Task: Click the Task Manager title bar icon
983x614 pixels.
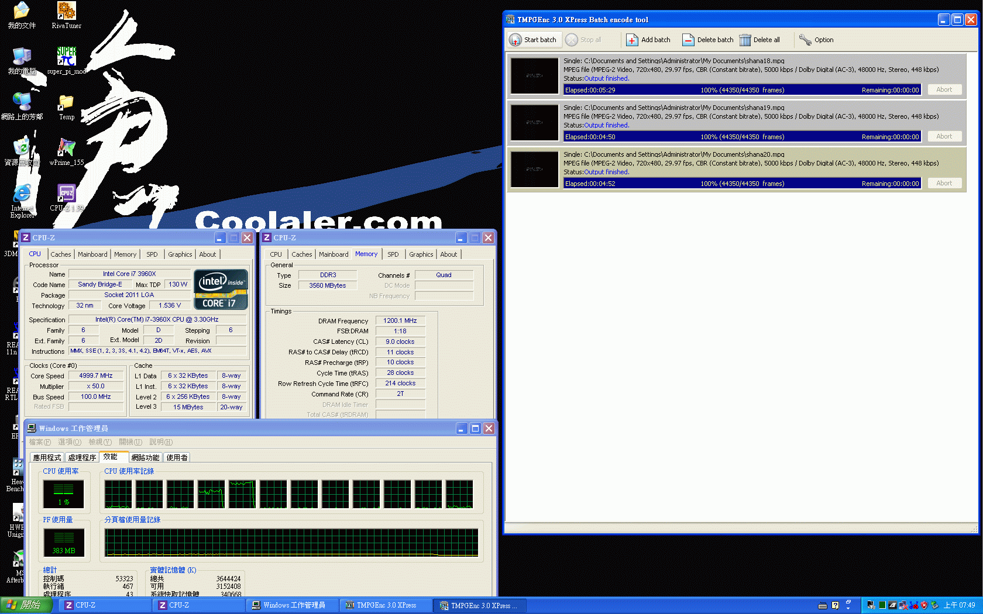Action: (32, 428)
